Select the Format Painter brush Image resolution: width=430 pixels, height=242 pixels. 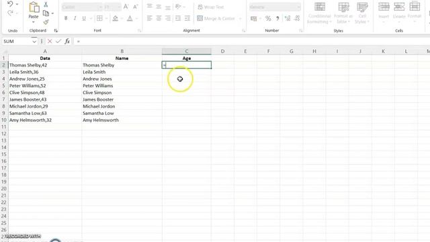pyautogui.click(x=46, y=22)
